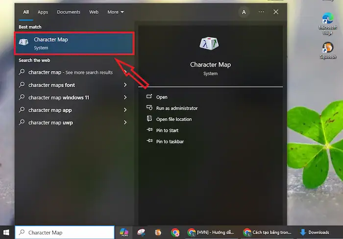Click the Windows Start button
The width and height of the screenshot is (343, 239).
pyautogui.click(x=7, y=232)
